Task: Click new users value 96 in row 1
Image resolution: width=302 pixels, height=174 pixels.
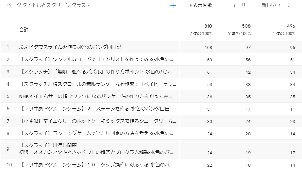Action: 292,48
